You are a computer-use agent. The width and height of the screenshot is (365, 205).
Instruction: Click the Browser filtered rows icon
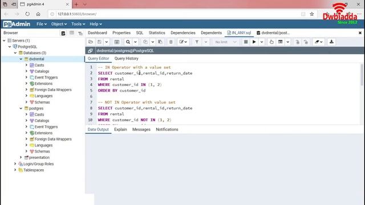80,34
